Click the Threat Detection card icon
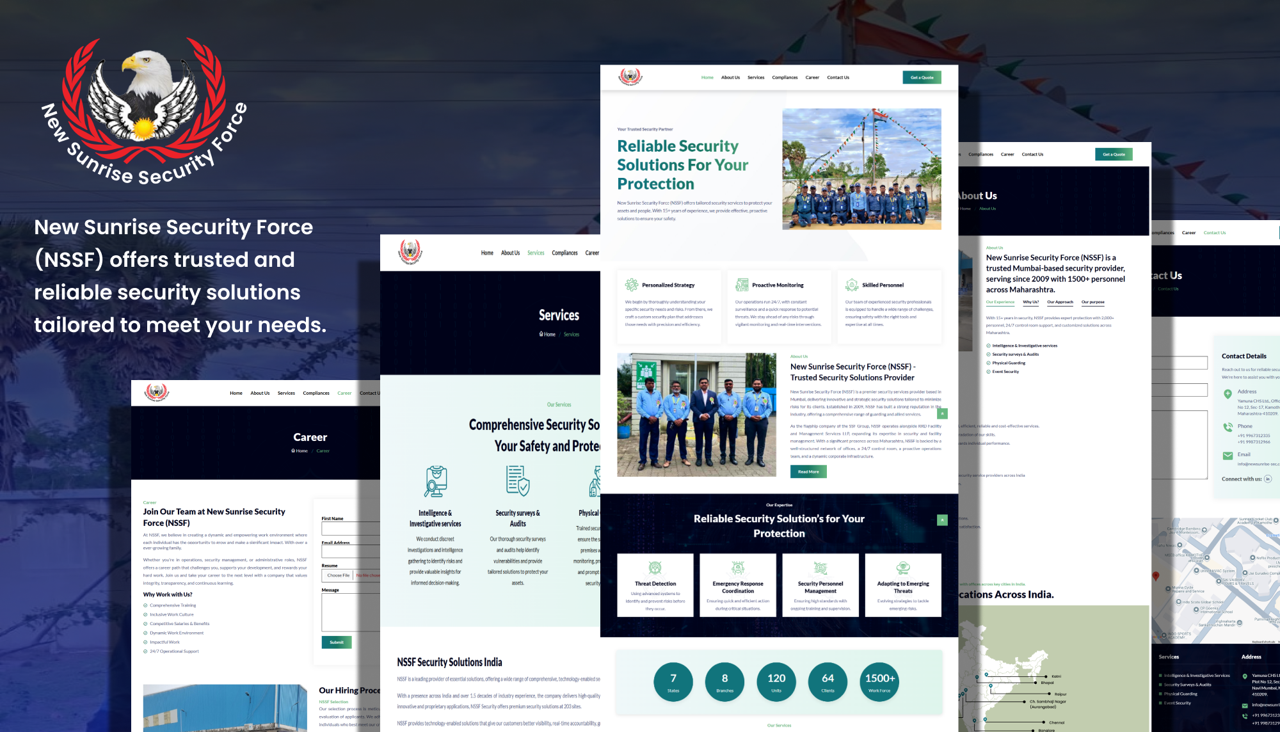 [x=655, y=568]
